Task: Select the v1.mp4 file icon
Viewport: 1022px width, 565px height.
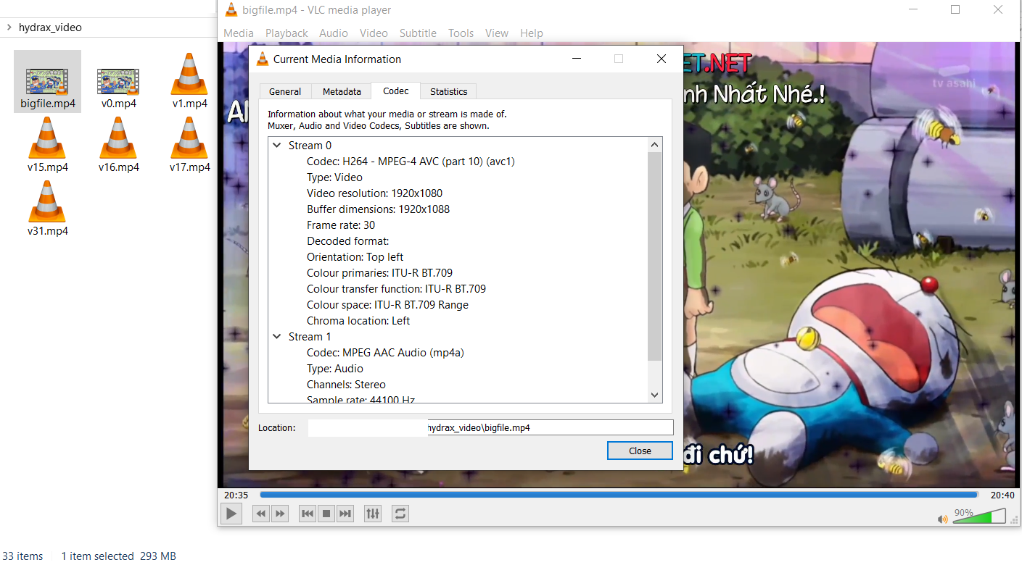Action: (x=189, y=74)
